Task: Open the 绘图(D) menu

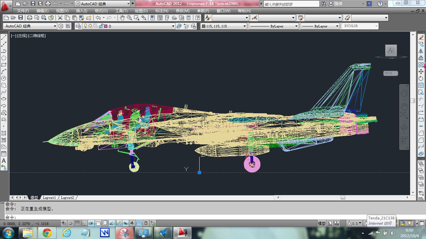Action: pyautogui.click(x=141, y=11)
